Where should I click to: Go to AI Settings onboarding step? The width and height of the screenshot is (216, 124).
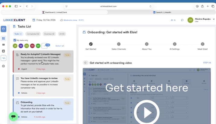click(175, 46)
